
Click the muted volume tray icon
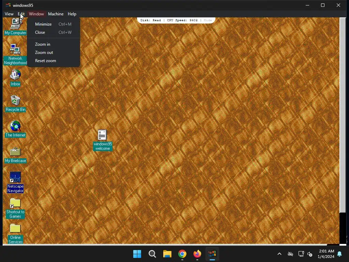tap(310, 254)
